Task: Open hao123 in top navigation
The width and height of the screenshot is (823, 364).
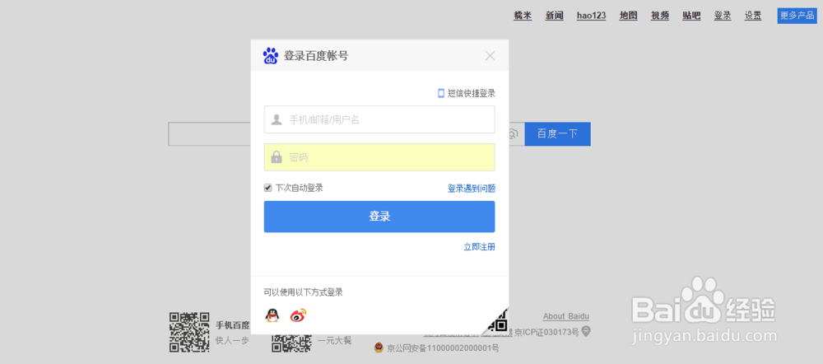Action: pyautogui.click(x=591, y=16)
